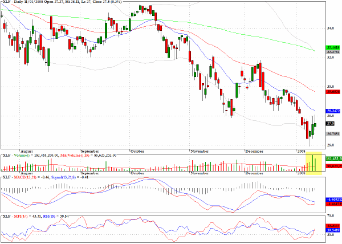
Task: Select the red 85,623 volume average tag
Action: pos(334,166)
